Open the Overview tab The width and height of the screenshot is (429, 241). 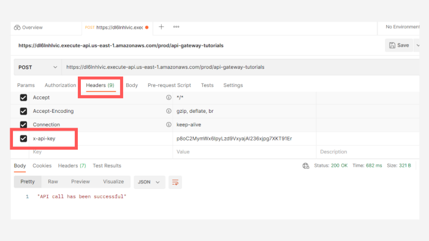point(28,28)
